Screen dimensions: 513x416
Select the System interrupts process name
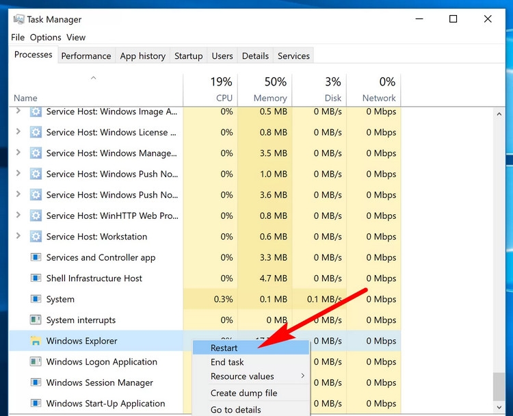81,320
